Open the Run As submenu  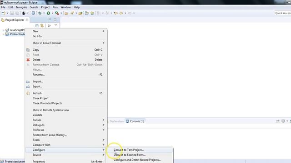click(x=66, y=120)
